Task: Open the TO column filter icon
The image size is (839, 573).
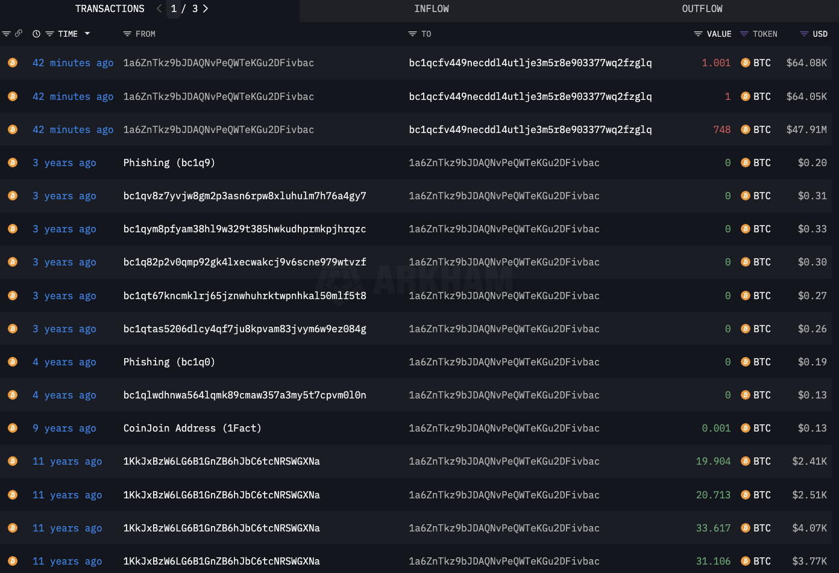Action: click(412, 34)
